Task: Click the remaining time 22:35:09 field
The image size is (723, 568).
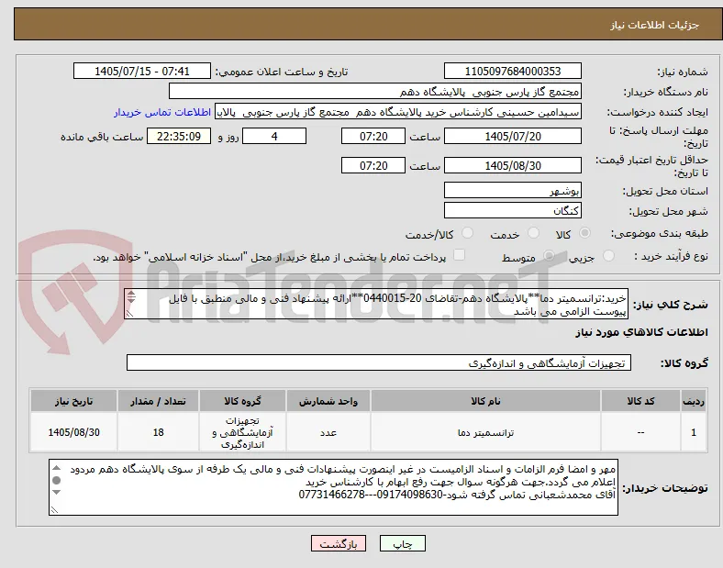Action: pos(179,137)
